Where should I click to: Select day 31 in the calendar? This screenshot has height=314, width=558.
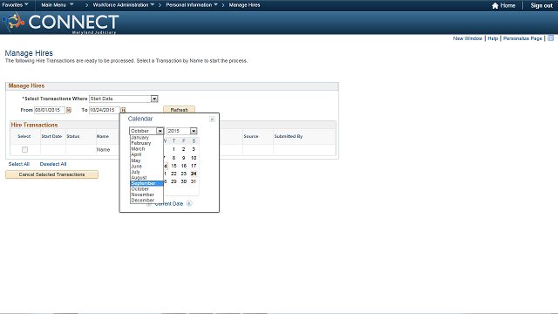(x=194, y=181)
